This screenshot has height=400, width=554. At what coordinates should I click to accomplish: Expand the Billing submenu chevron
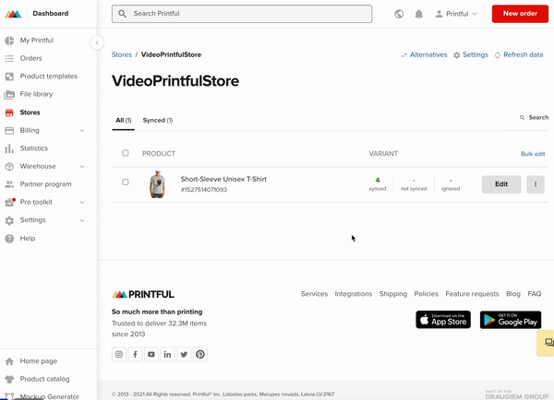(x=82, y=131)
